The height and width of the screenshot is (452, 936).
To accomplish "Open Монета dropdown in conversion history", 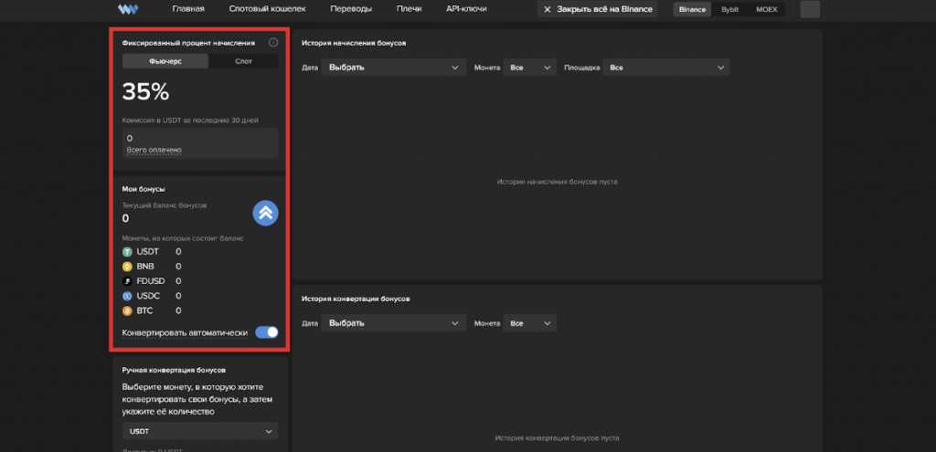I will (x=529, y=323).
